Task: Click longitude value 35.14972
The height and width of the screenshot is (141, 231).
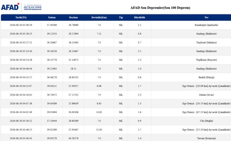Action: 73,60
